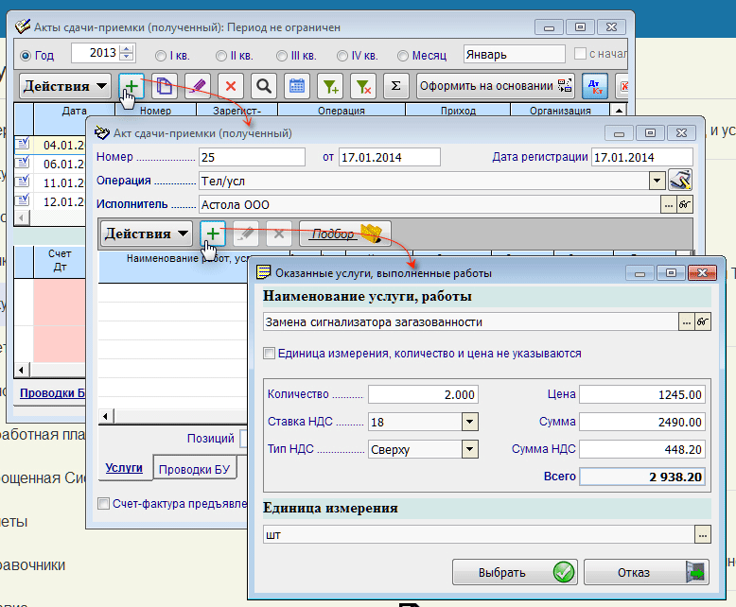Open row icon of 06.01 document
Image resolution: width=736 pixels, height=607 pixels.
22,163
